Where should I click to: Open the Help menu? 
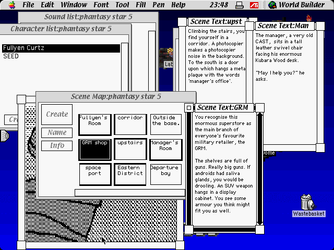(178, 5)
